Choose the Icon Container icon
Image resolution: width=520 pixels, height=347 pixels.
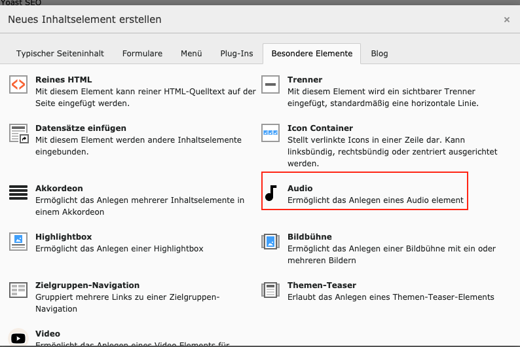(x=270, y=133)
